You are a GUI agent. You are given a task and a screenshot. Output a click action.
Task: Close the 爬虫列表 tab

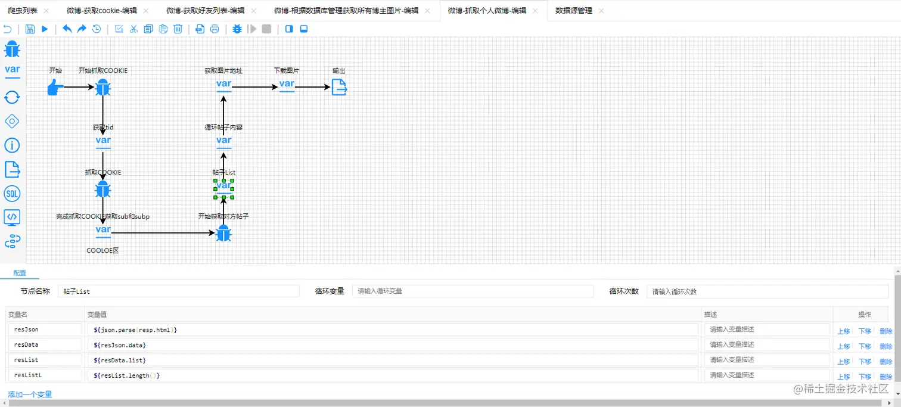point(46,11)
